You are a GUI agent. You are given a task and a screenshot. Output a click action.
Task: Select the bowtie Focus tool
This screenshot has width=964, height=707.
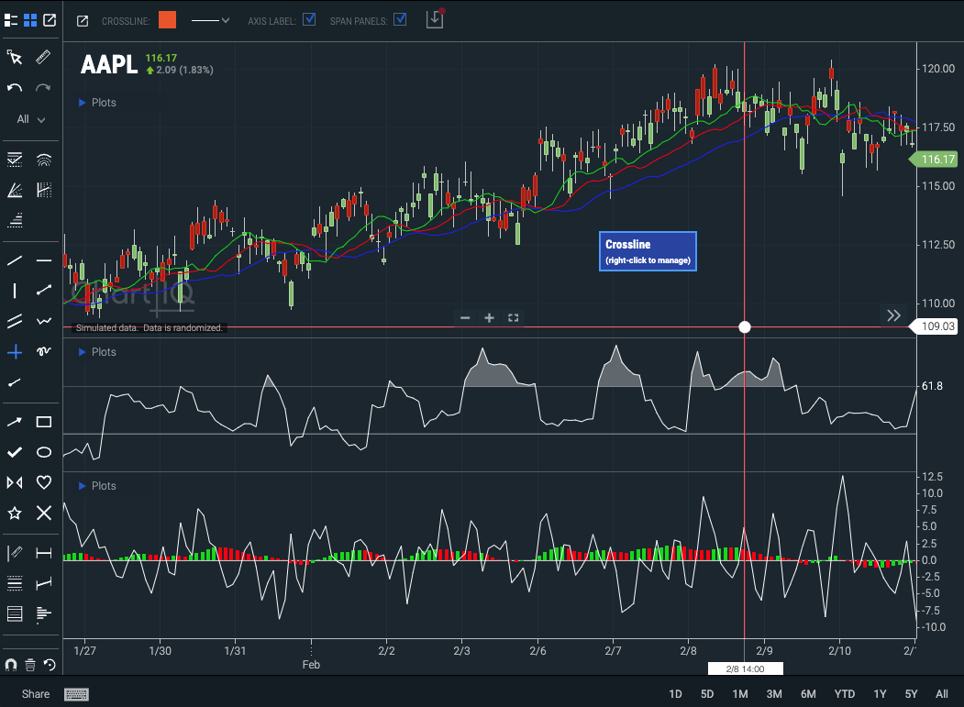(15, 482)
